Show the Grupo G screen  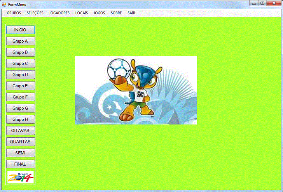click(20, 108)
